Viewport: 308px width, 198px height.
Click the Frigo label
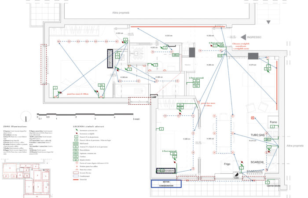227,164
